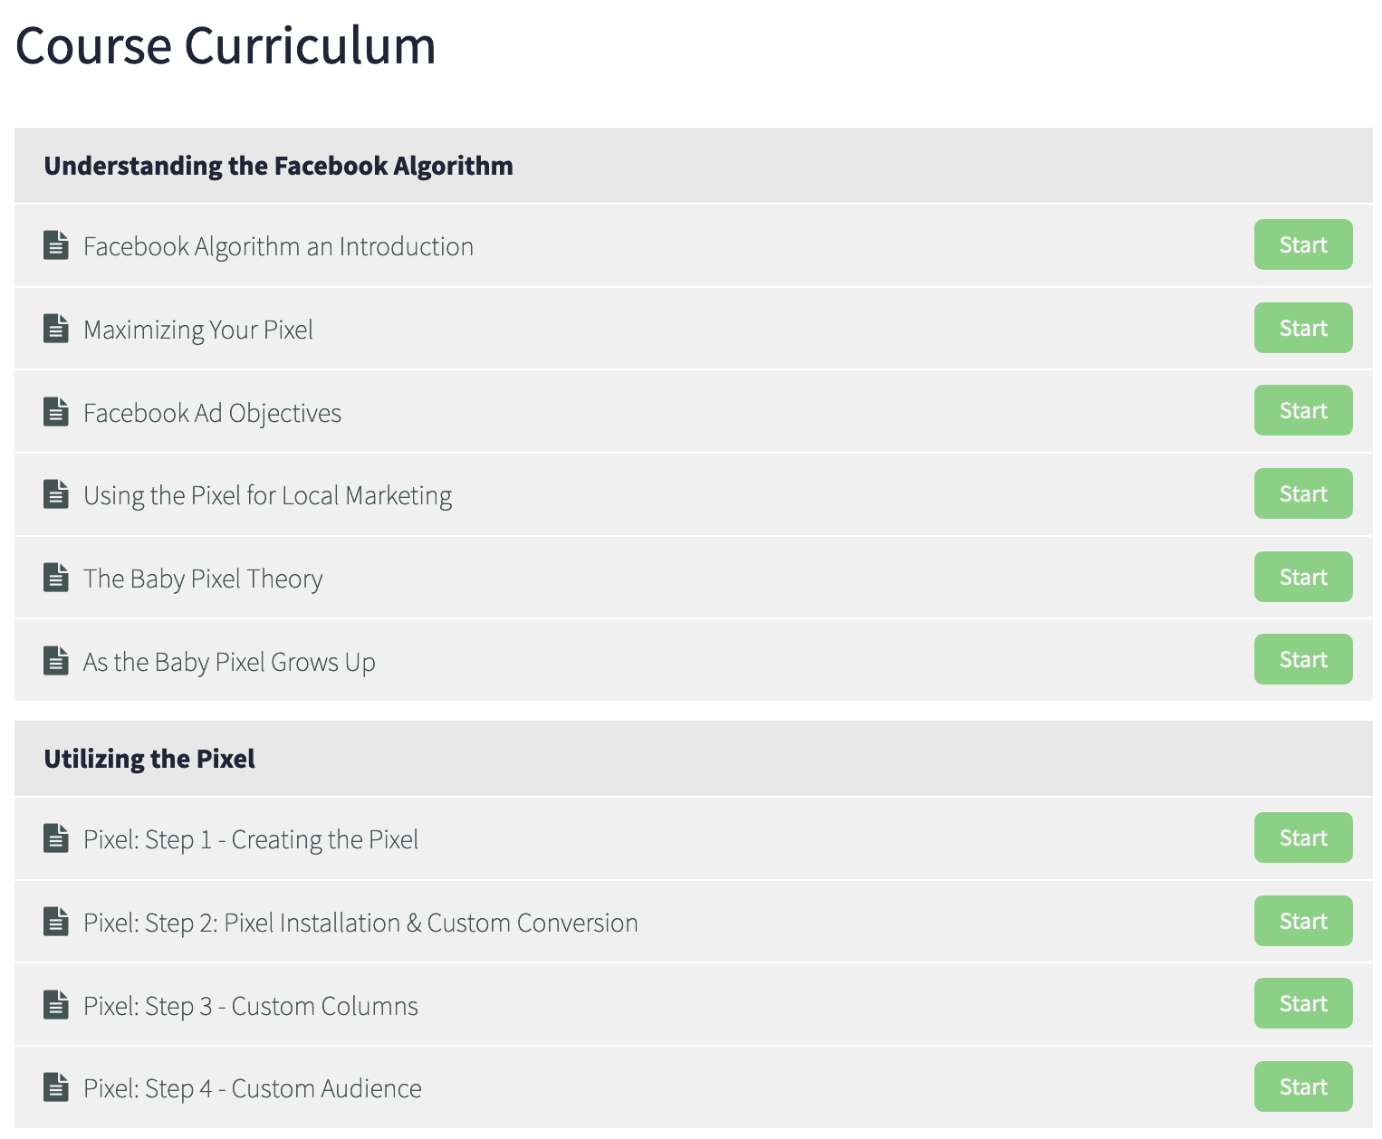
Task: Click document icon beside Using the Pixel for Local Marketing
Action: [x=56, y=494]
